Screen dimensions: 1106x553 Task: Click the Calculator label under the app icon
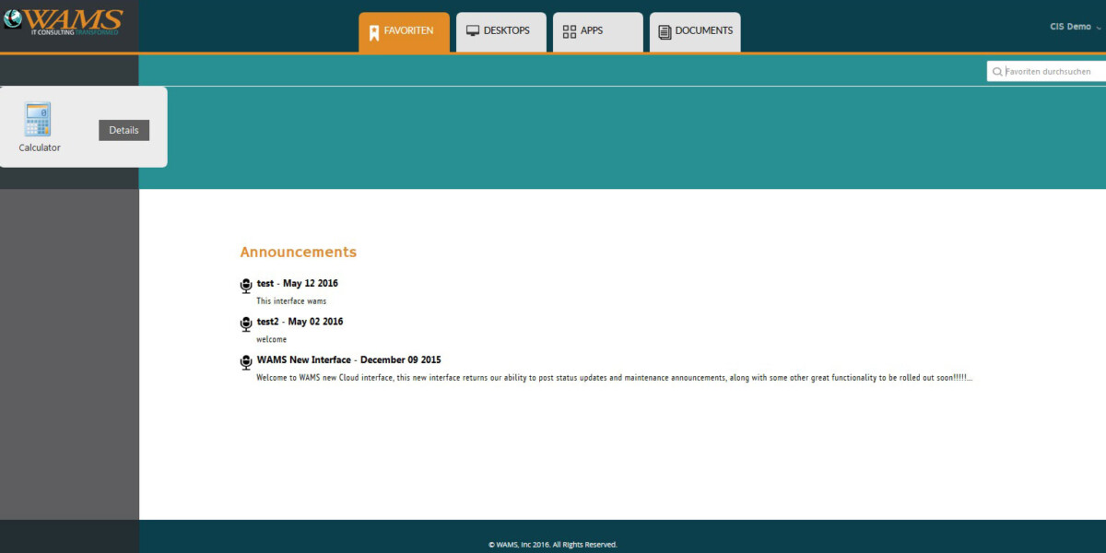click(x=40, y=147)
